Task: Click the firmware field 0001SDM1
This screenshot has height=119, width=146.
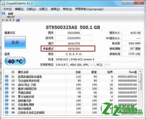Action: pyautogui.click(x=74, y=33)
